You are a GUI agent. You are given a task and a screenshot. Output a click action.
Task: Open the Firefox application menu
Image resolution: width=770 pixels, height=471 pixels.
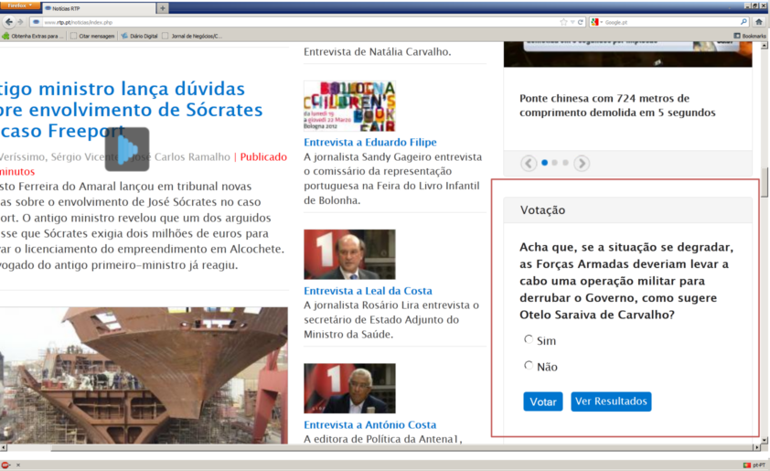20,5
